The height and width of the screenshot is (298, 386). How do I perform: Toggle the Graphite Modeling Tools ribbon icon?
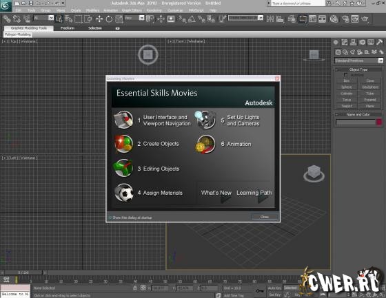303,19
